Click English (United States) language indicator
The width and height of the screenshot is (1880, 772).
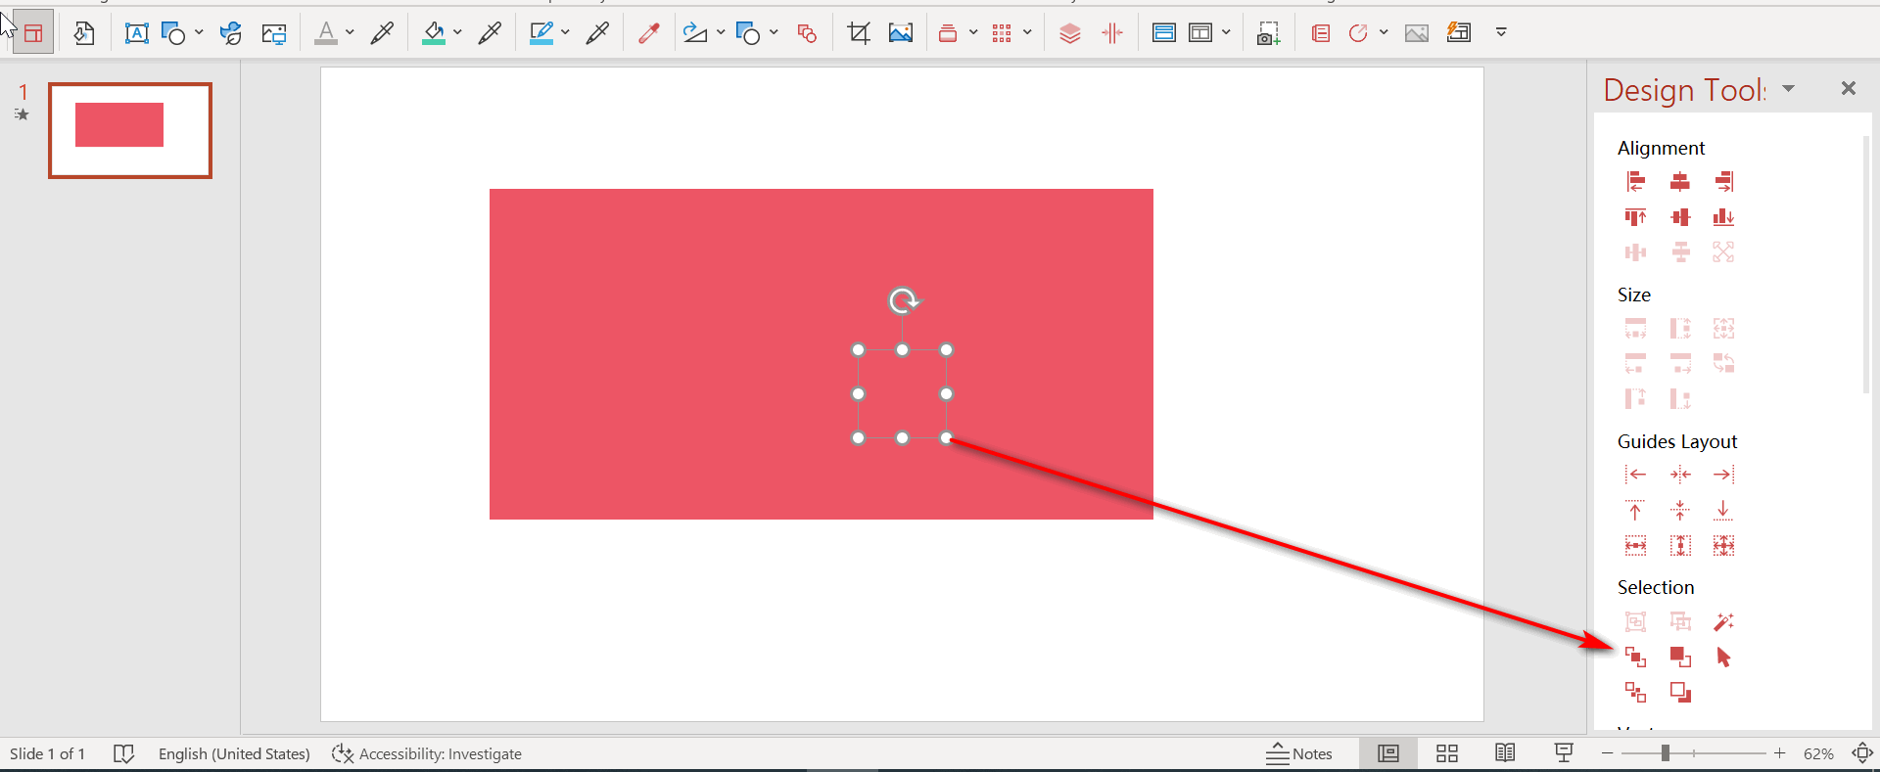click(234, 753)
